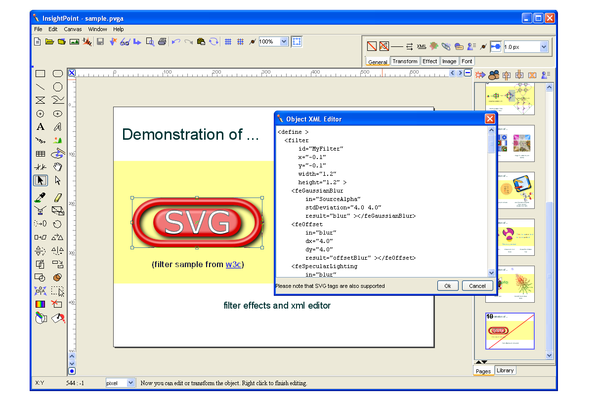Open the XML editor icon
Image resolution: width=598 pixels, height=398 pixels.
(422, 46)
